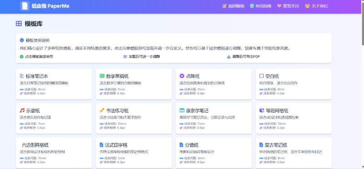Click 线条间距: 15mm in 六边形网格纸 card
The width and height of the screenshot is (364, 169).
35,159
